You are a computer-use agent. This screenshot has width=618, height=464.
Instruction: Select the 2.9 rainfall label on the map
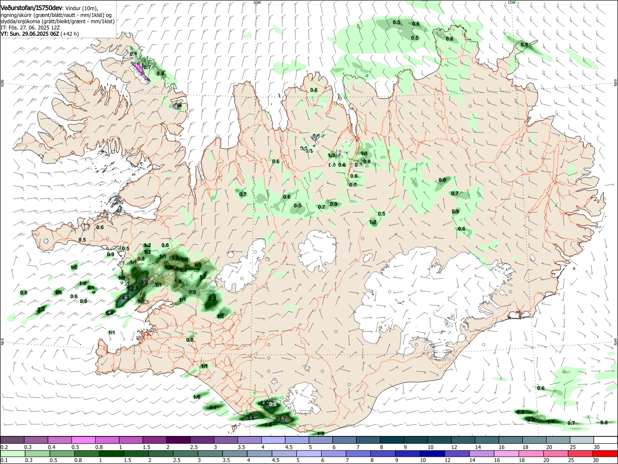pos(135,288)
